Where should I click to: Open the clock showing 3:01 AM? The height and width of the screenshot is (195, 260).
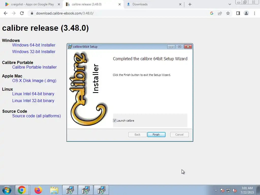coord(247,190)
